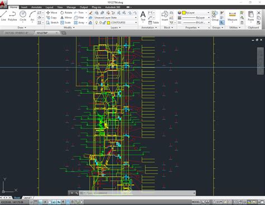
Task: Switch to the Annotate ribbon tab
Action: click(x=36, y=7)
